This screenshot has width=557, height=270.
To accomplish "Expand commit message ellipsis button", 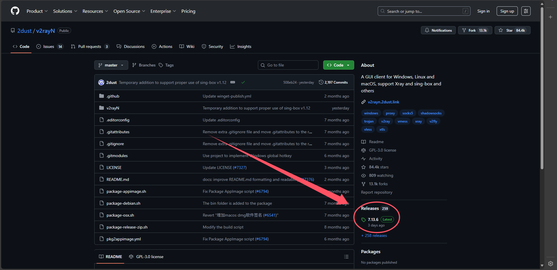I will pos(233,82).
